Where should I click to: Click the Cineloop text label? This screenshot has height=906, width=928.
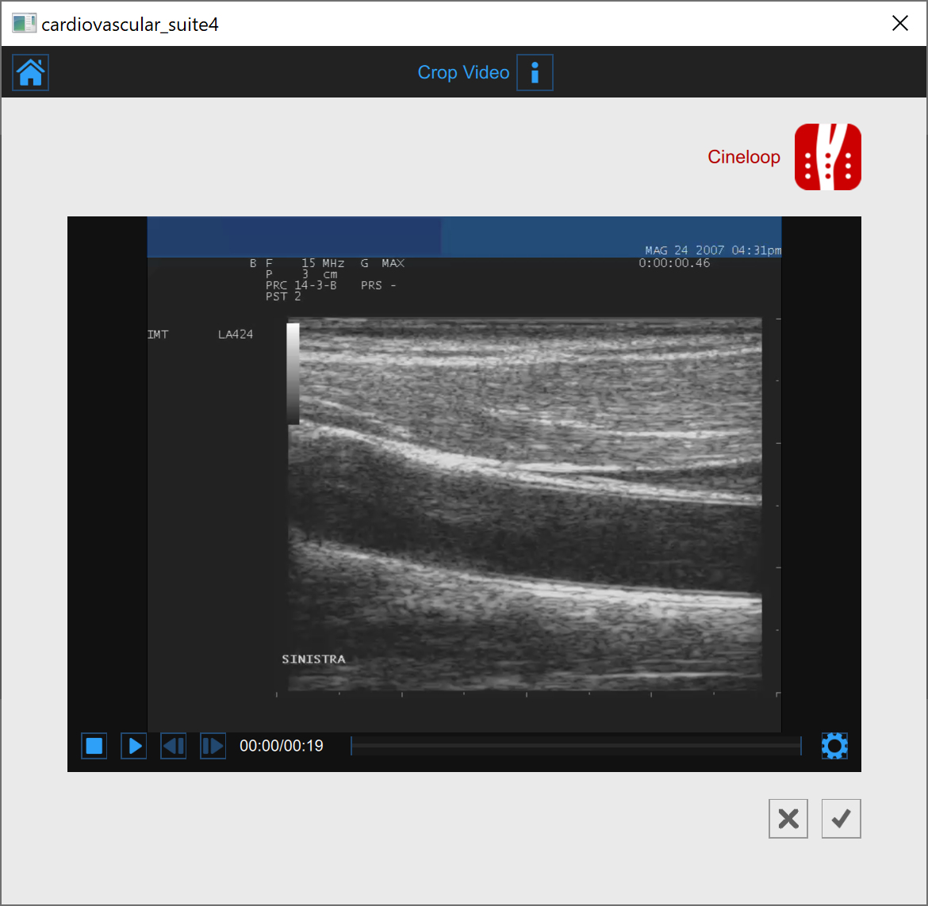[743, 157]
